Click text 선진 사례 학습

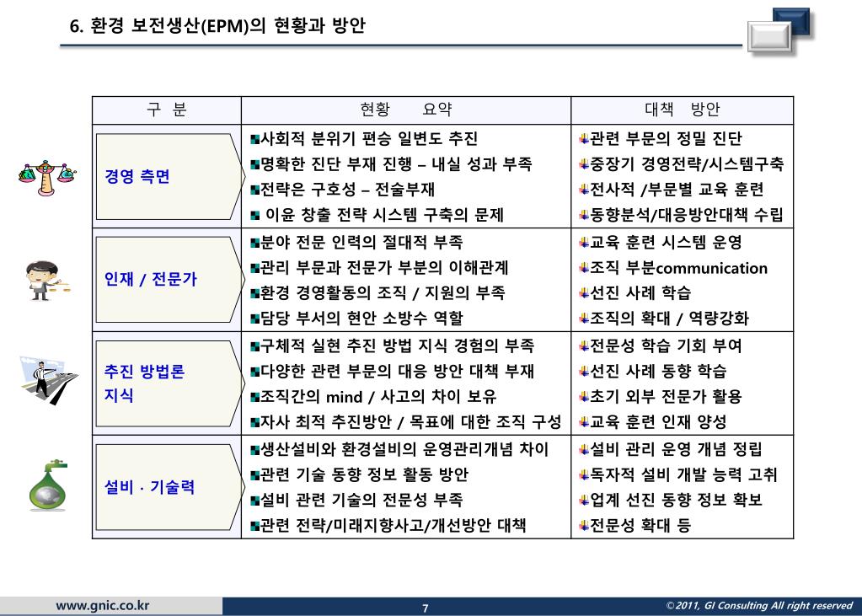coord(640,292)
